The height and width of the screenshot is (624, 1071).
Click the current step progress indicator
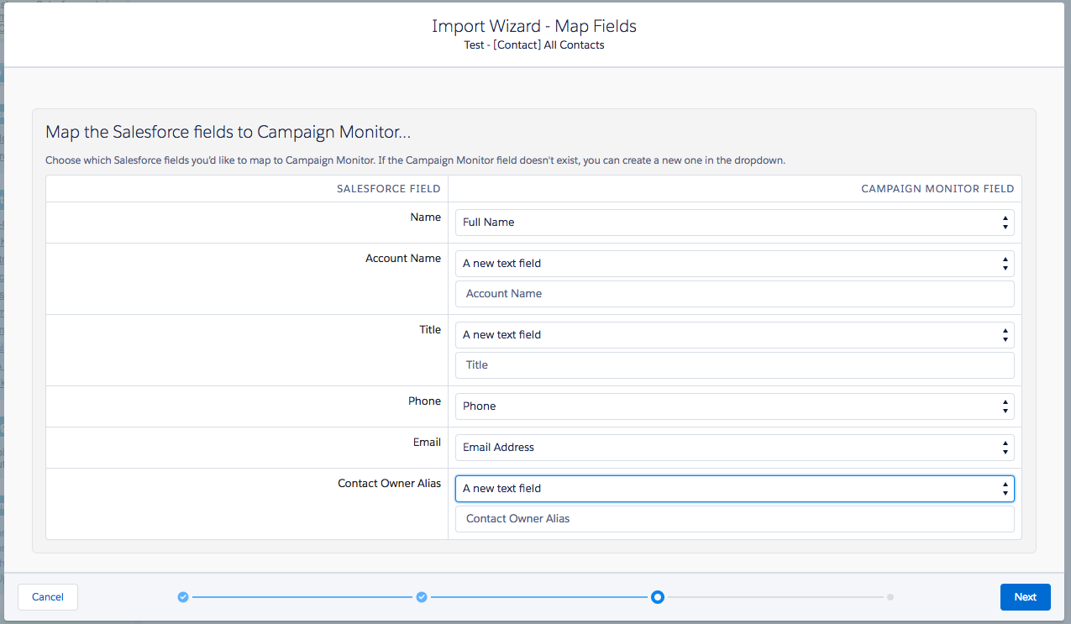click(658, 597)
